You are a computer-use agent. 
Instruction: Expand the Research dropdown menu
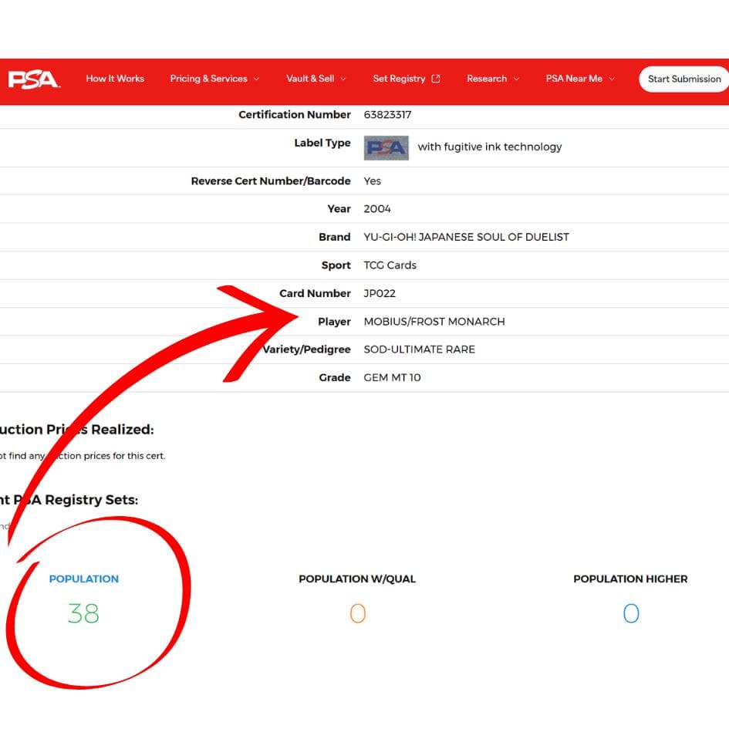point(492,79)
